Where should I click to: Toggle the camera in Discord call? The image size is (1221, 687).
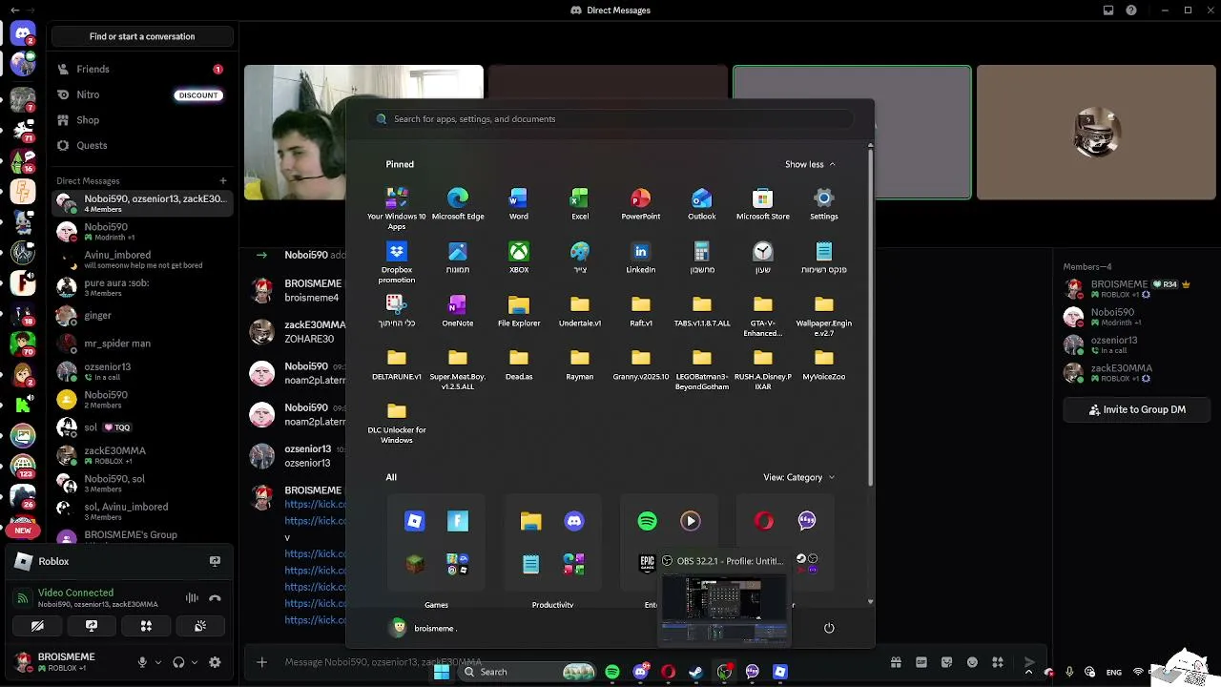(x=37, y=626)
